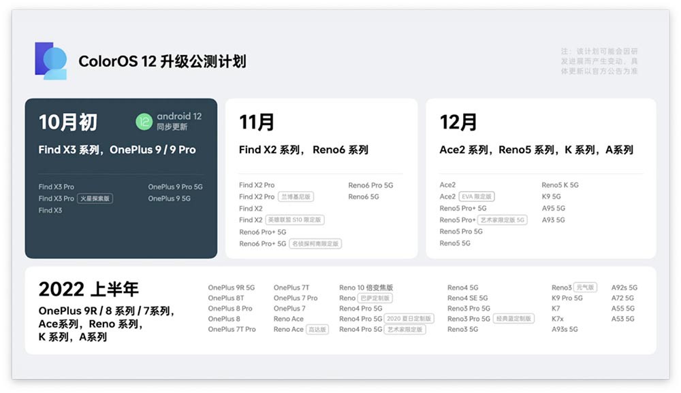Select the "K9 5G" entry

pyautogui.click(x=551, y=196)
